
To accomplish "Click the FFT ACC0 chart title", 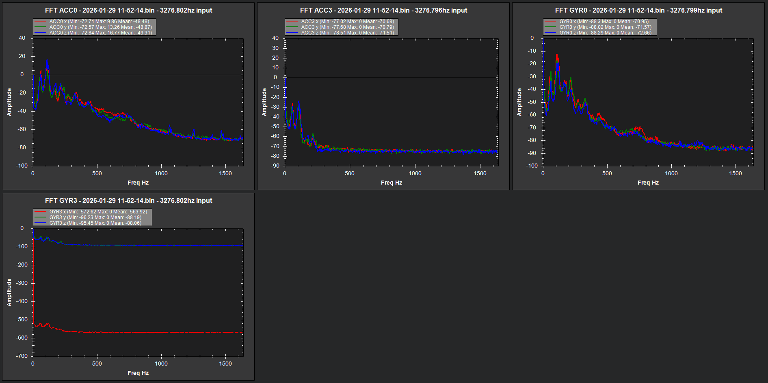I will click(x=128, y=10).
